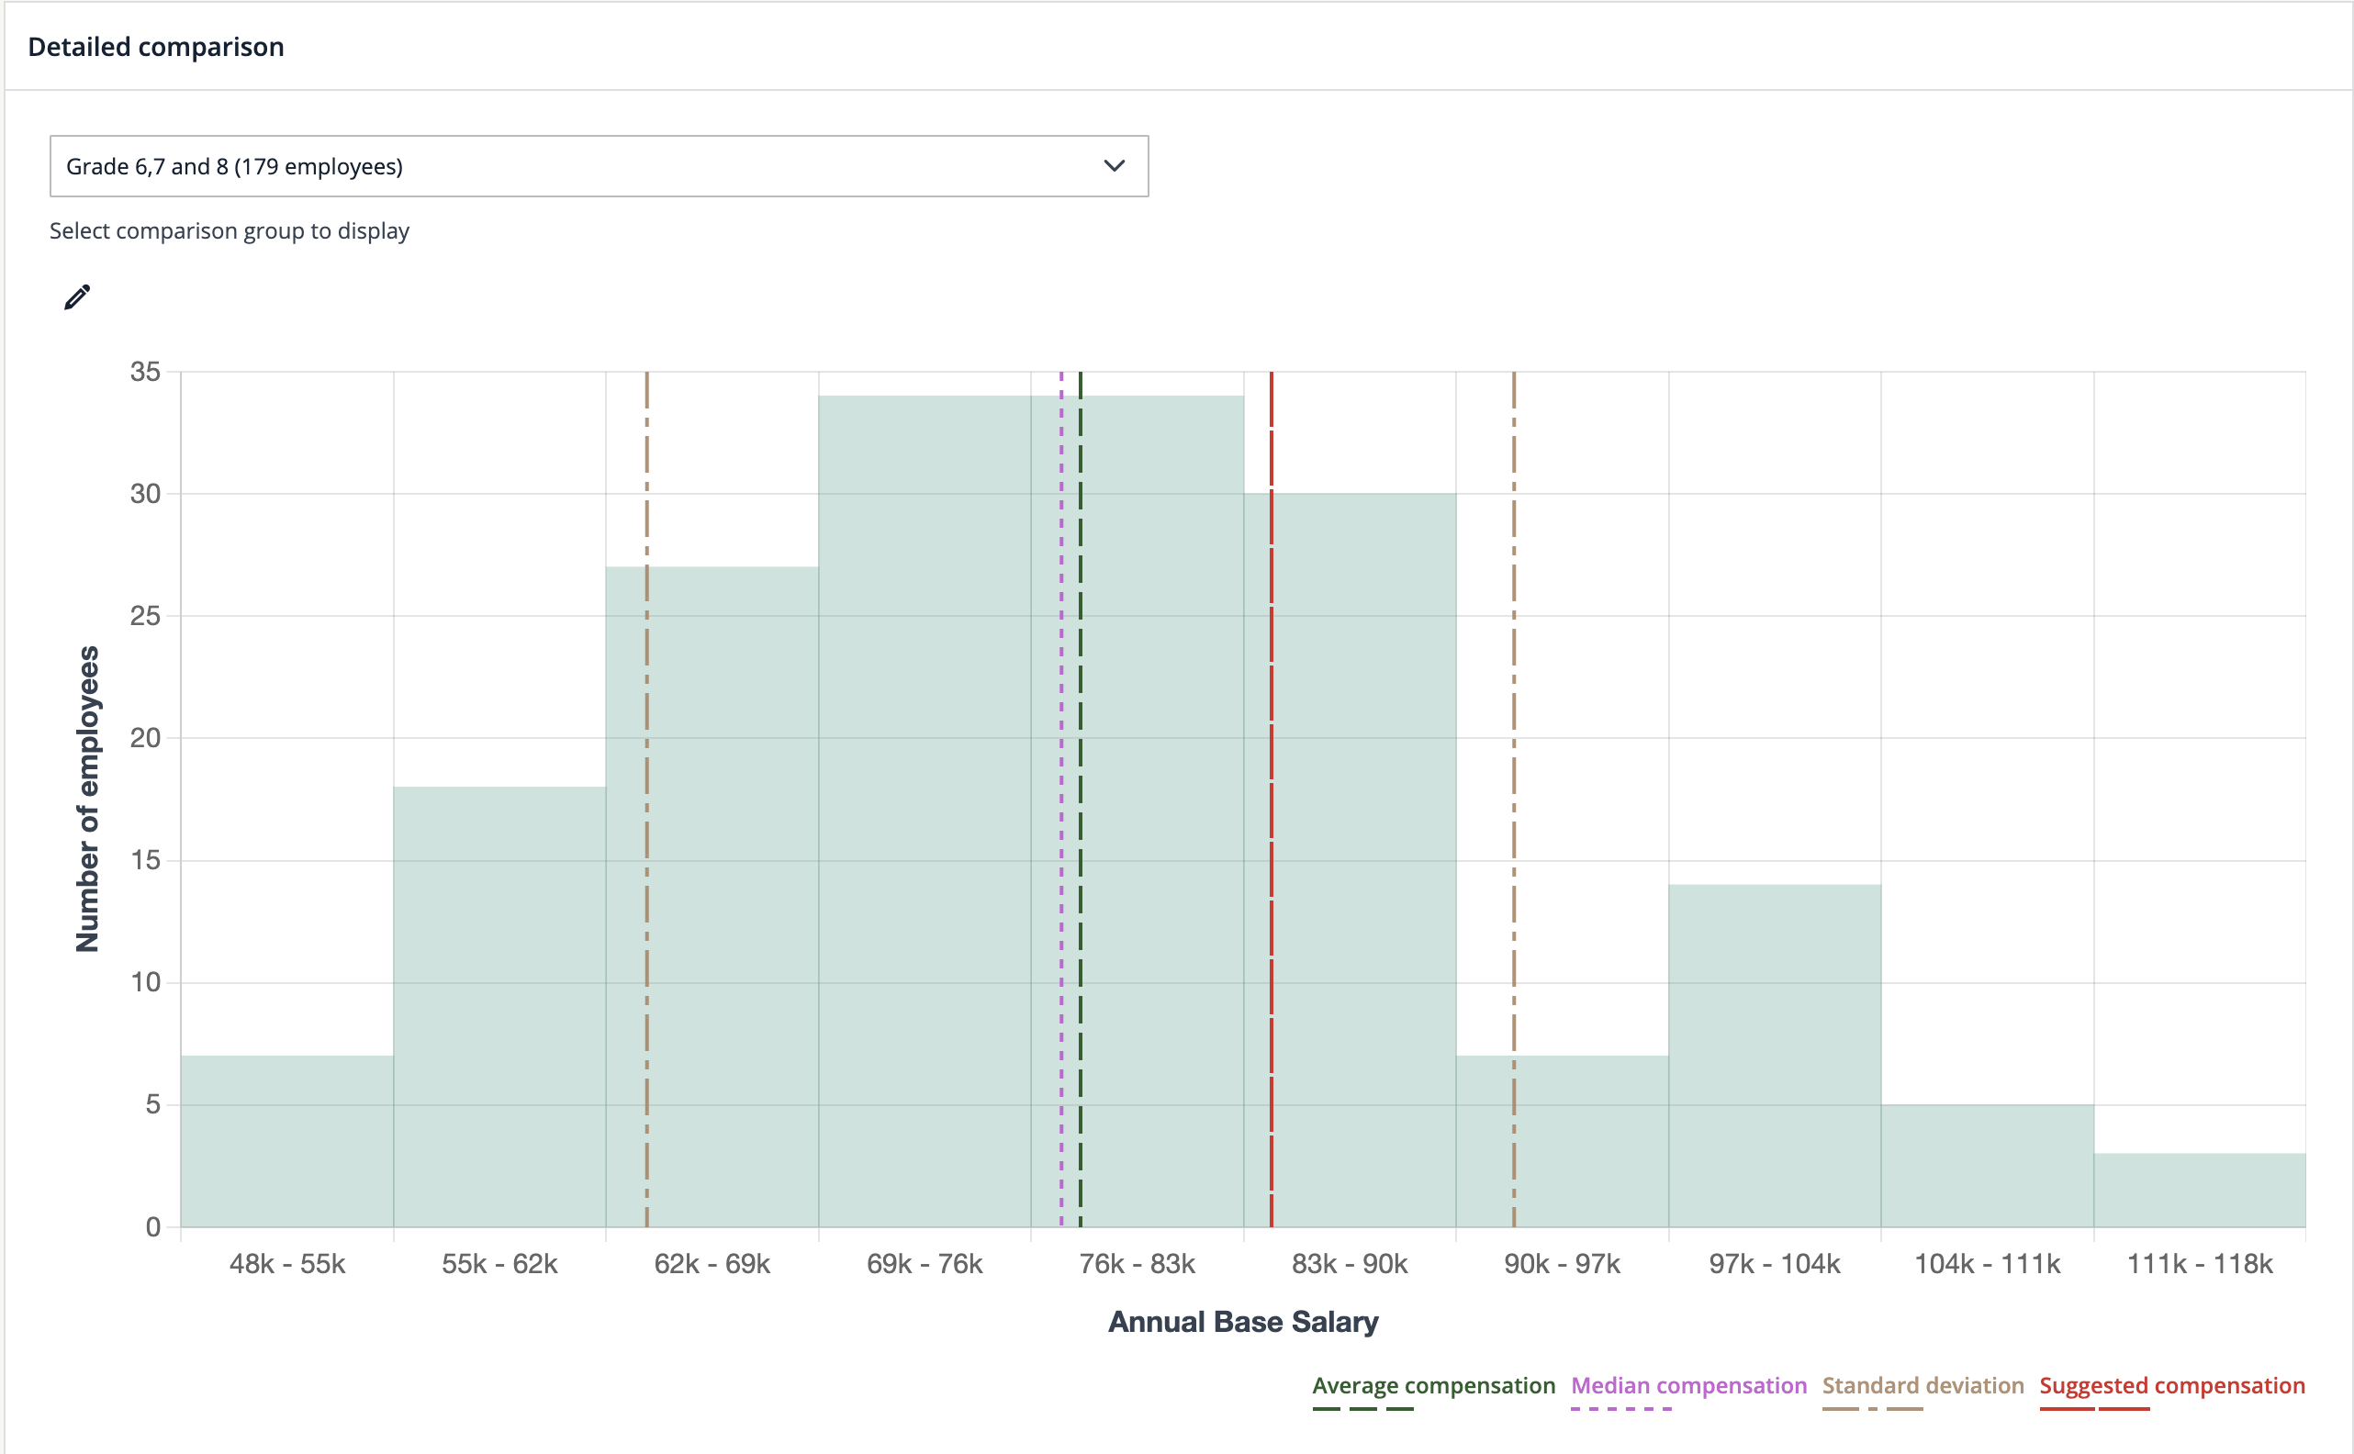Click the 48k - 55k histogram bar
Viewport: 2354px width, 1454px height.
286,1142
